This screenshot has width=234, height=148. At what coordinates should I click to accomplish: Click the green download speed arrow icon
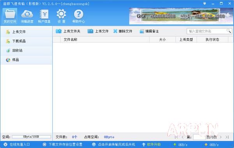[175, 144]
